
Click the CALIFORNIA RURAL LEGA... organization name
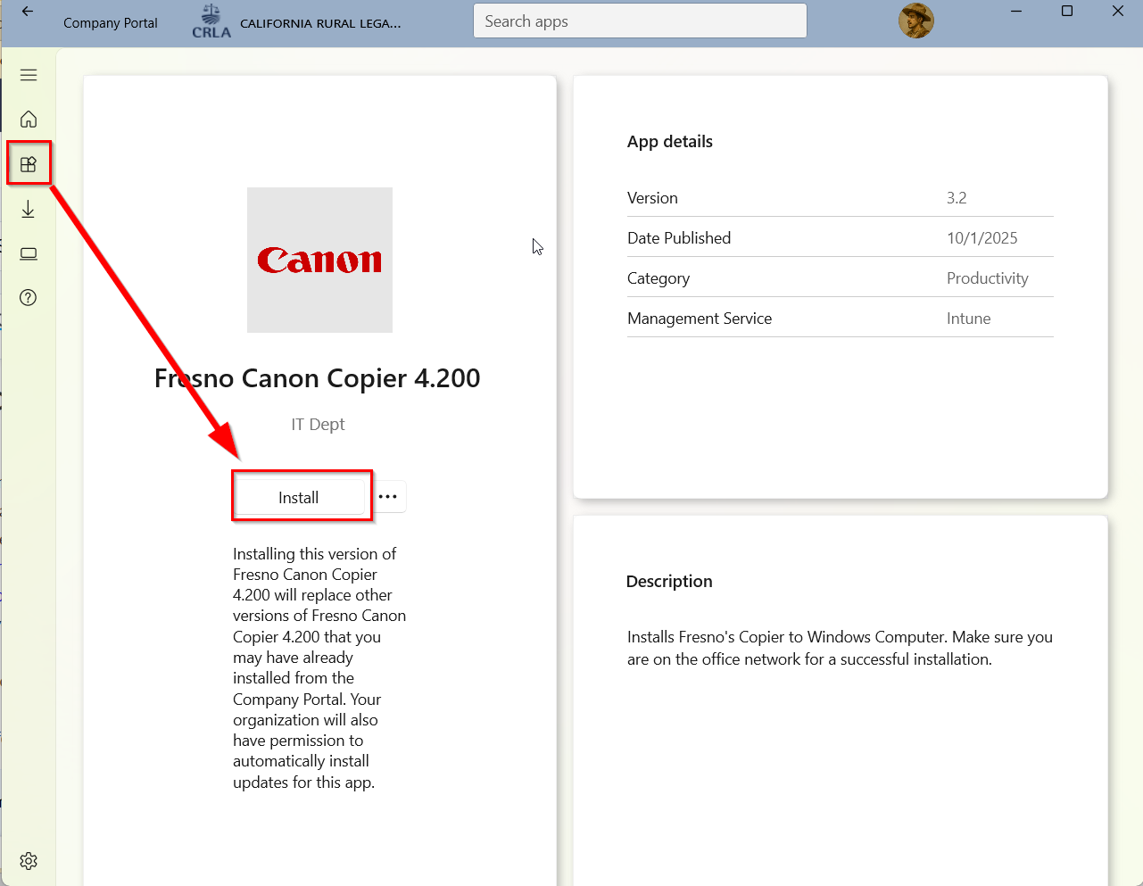click(x=320, y=23)
